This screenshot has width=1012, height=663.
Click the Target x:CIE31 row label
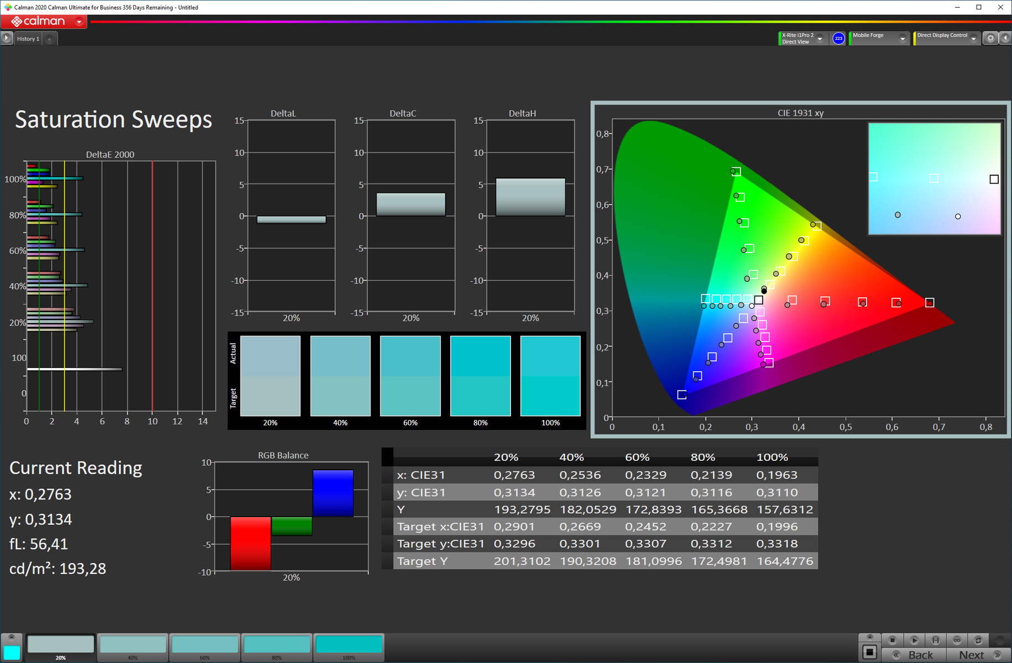[x=440, y=527]
